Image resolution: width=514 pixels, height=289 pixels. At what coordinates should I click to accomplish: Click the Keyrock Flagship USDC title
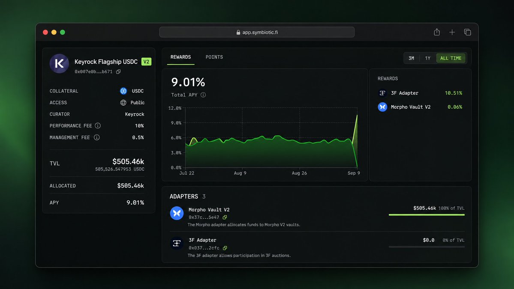[x=106, y=62]
